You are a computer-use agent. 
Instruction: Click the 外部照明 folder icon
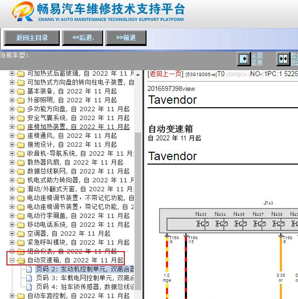(21, 100)
